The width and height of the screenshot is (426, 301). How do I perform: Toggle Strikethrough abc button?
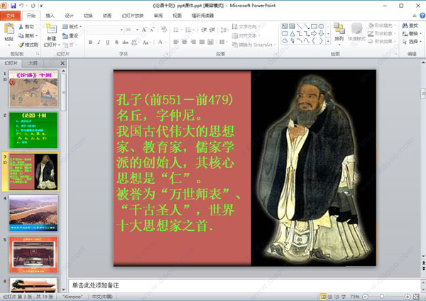(125, 42)
